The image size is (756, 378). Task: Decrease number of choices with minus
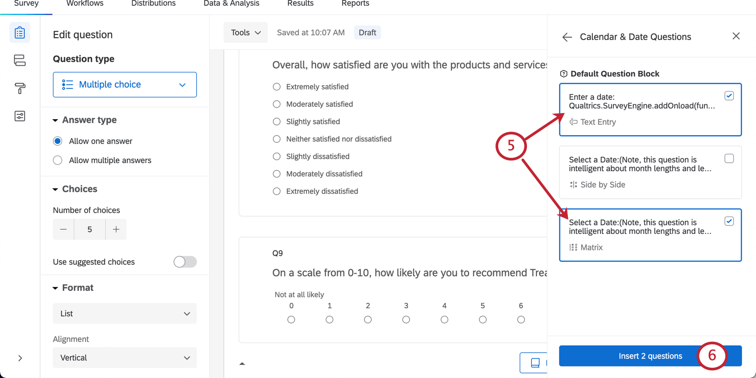tap(63, 229)
